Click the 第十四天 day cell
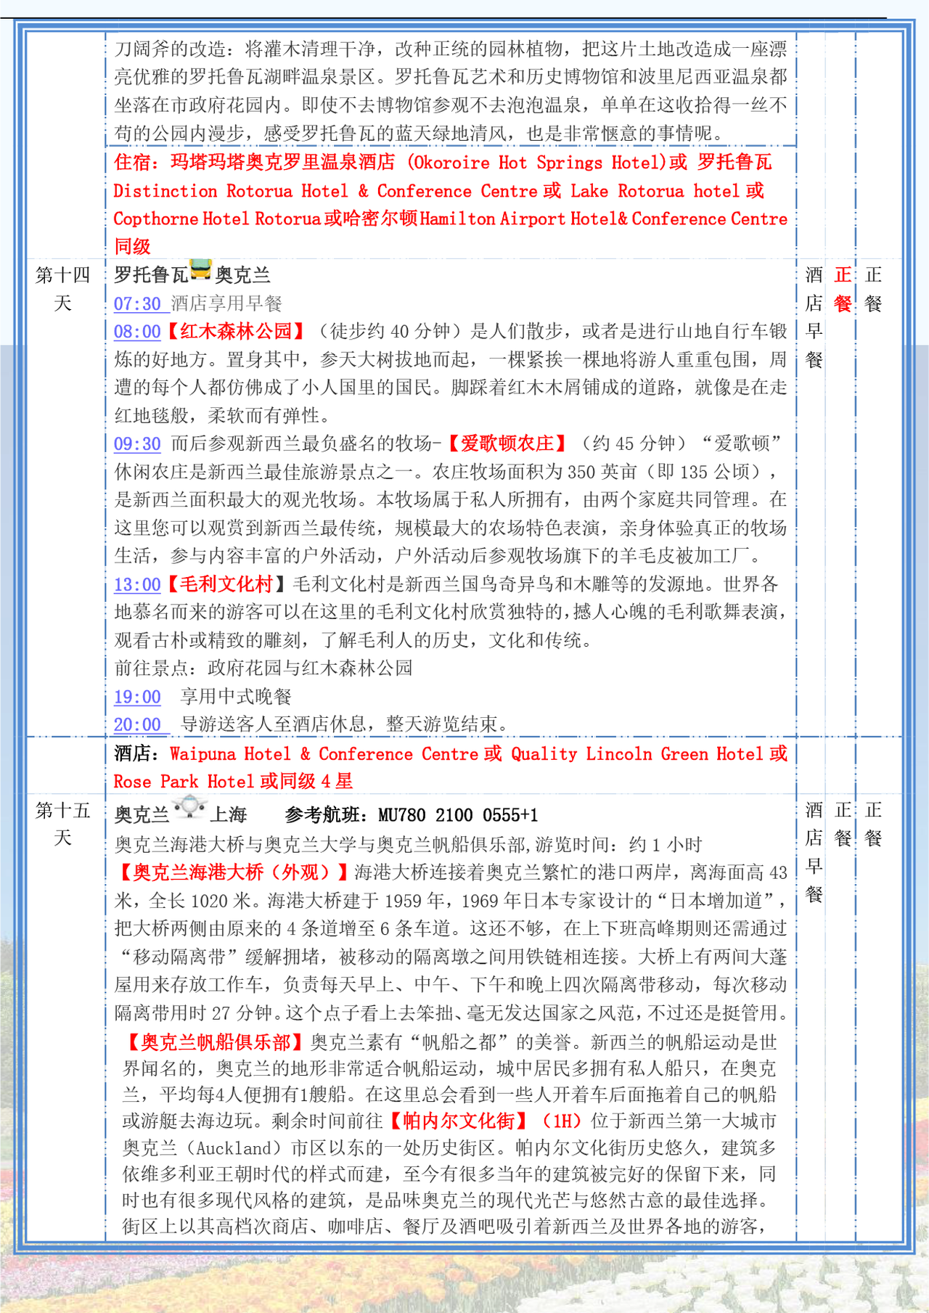This screenshot has width=929, height=1313. (63, 289)
